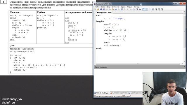
Task: Click the Open file folder icon
Action: pyautogui.click(x=98, y=9)
